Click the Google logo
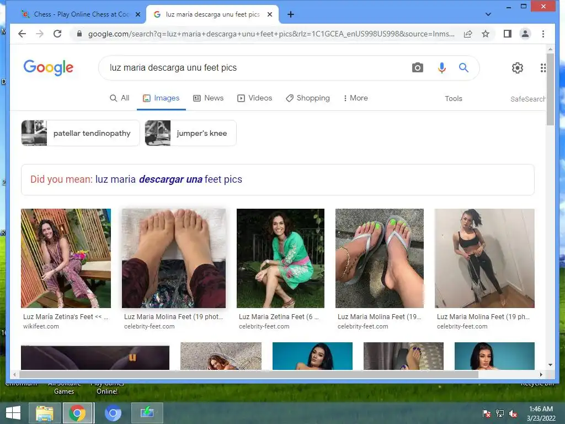Viewport: 565px width, 424px height. [49, 67]
